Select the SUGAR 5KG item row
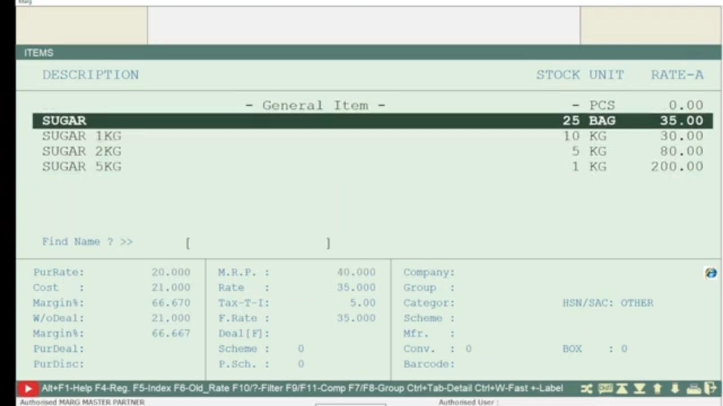Screen dimensions: 723x406 (x=372, y=166)
